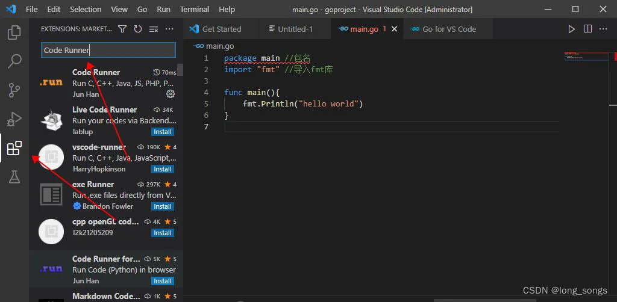Click the fmt.Println code line
This screenshot has width=617, height=302.
pos(302,103)
